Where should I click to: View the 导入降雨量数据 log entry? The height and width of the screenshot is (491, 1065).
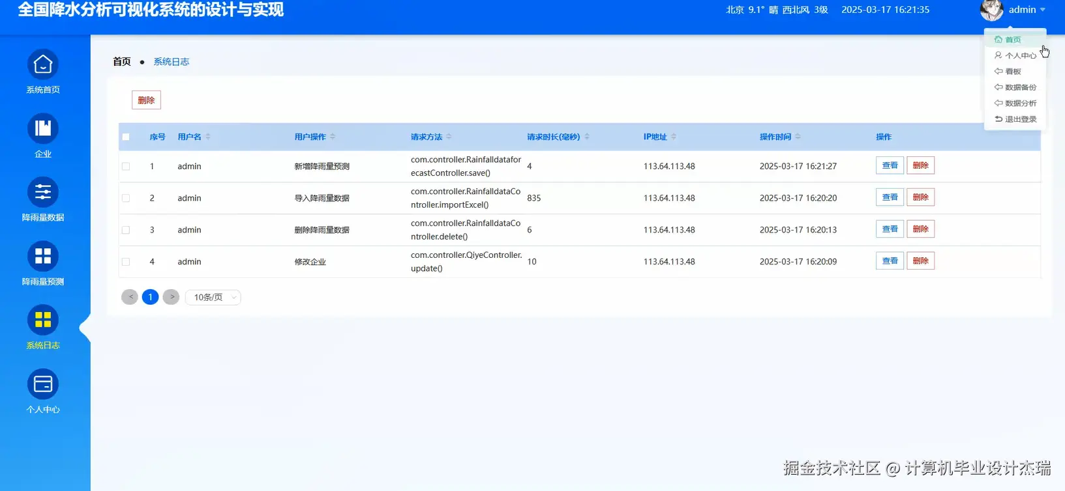tap(890, 197)
